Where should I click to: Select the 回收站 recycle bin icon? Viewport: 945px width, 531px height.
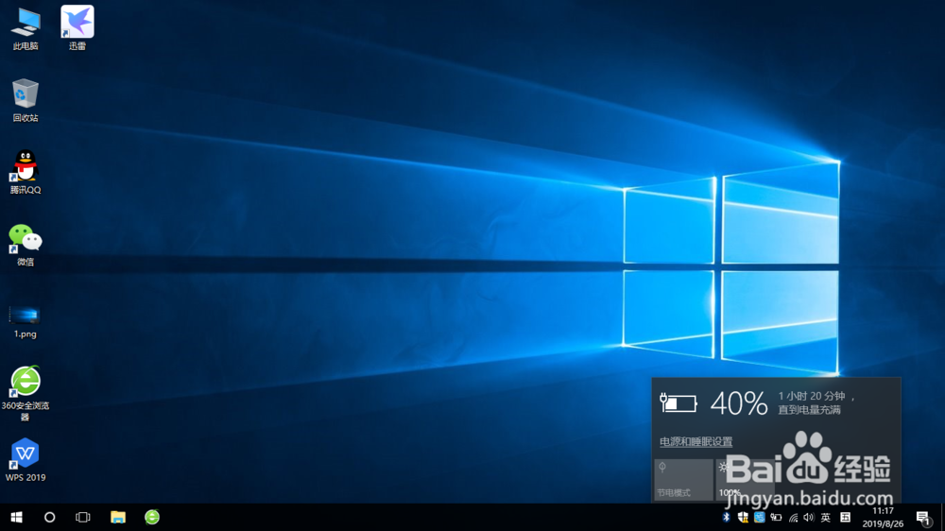[26, 100]
